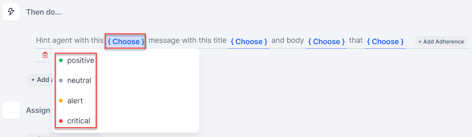
Task: Set message type to critical
Action: coord(78,121)
